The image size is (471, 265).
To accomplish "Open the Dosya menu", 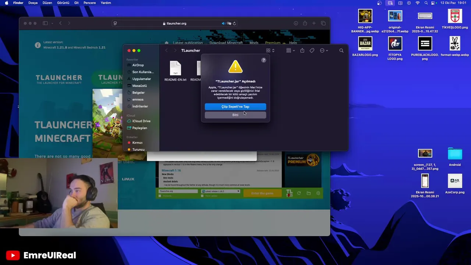I will click(33, 3).
